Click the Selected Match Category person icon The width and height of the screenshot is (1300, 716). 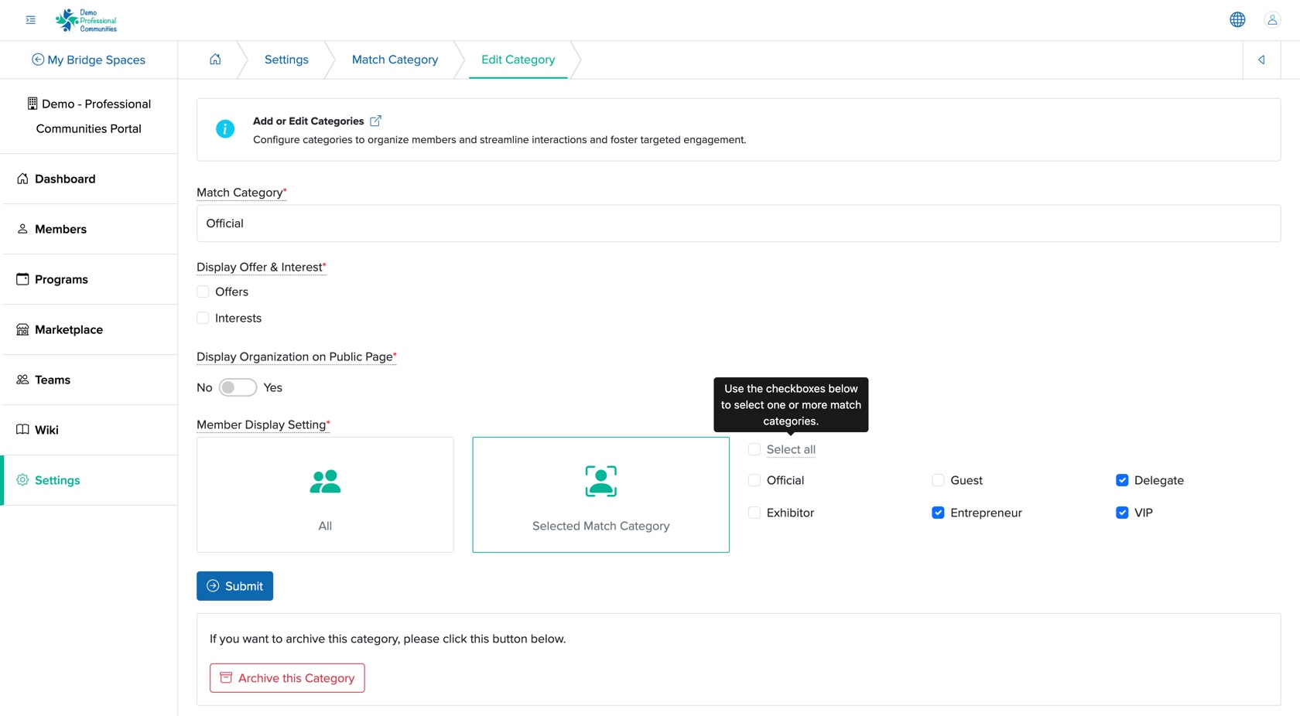coord(601,481)
